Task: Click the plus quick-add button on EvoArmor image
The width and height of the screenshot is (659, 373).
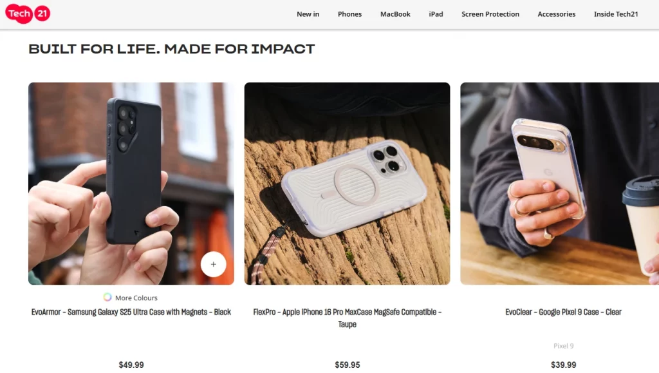Action: point(213,264)
